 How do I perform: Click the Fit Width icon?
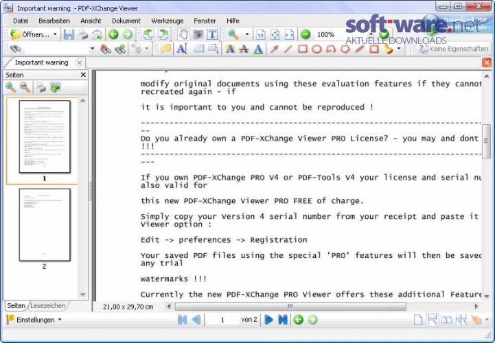290,34
